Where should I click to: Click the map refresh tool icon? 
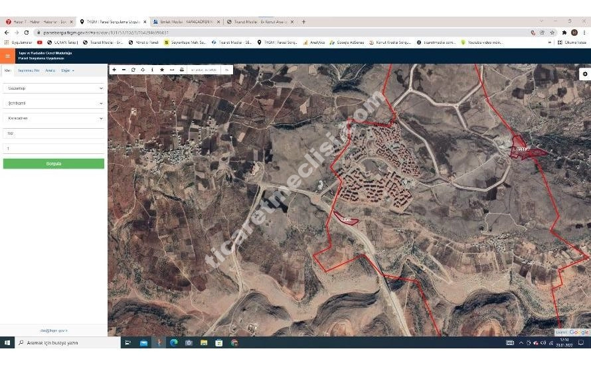pyautogui.click(x=133, y=70)
